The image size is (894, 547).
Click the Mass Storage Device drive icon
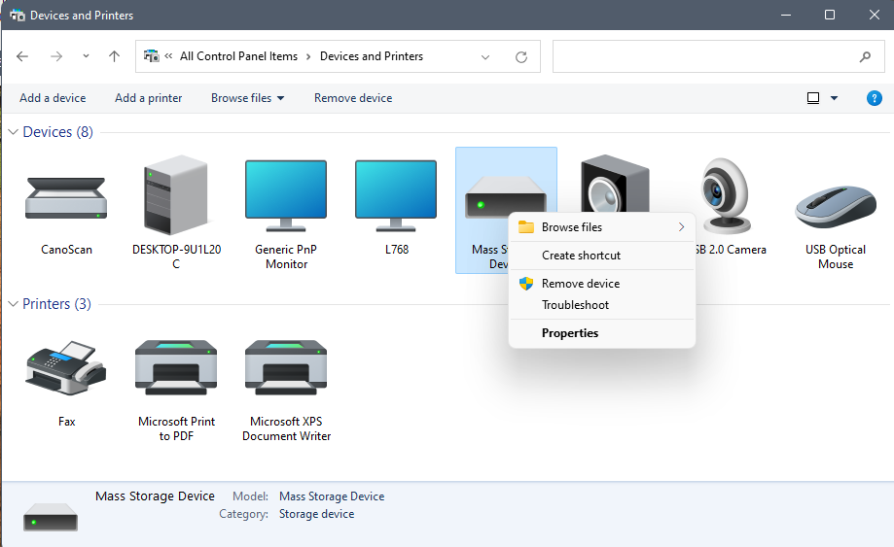505,197
